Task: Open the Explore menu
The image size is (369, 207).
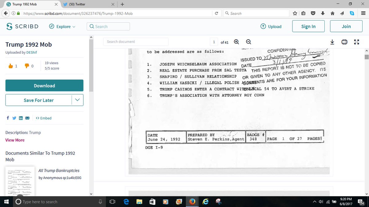Action: (x=62, y=26)
